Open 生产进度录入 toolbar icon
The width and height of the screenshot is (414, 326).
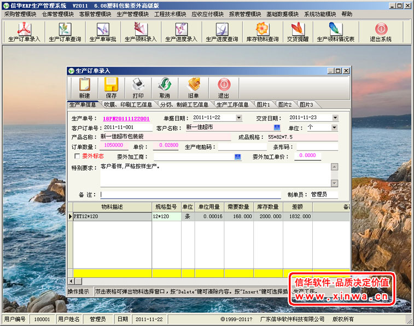(182, 32)
